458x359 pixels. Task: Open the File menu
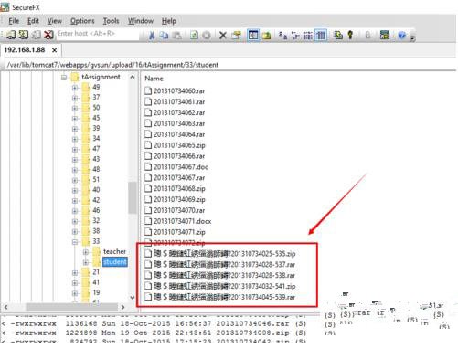(14, 21)
